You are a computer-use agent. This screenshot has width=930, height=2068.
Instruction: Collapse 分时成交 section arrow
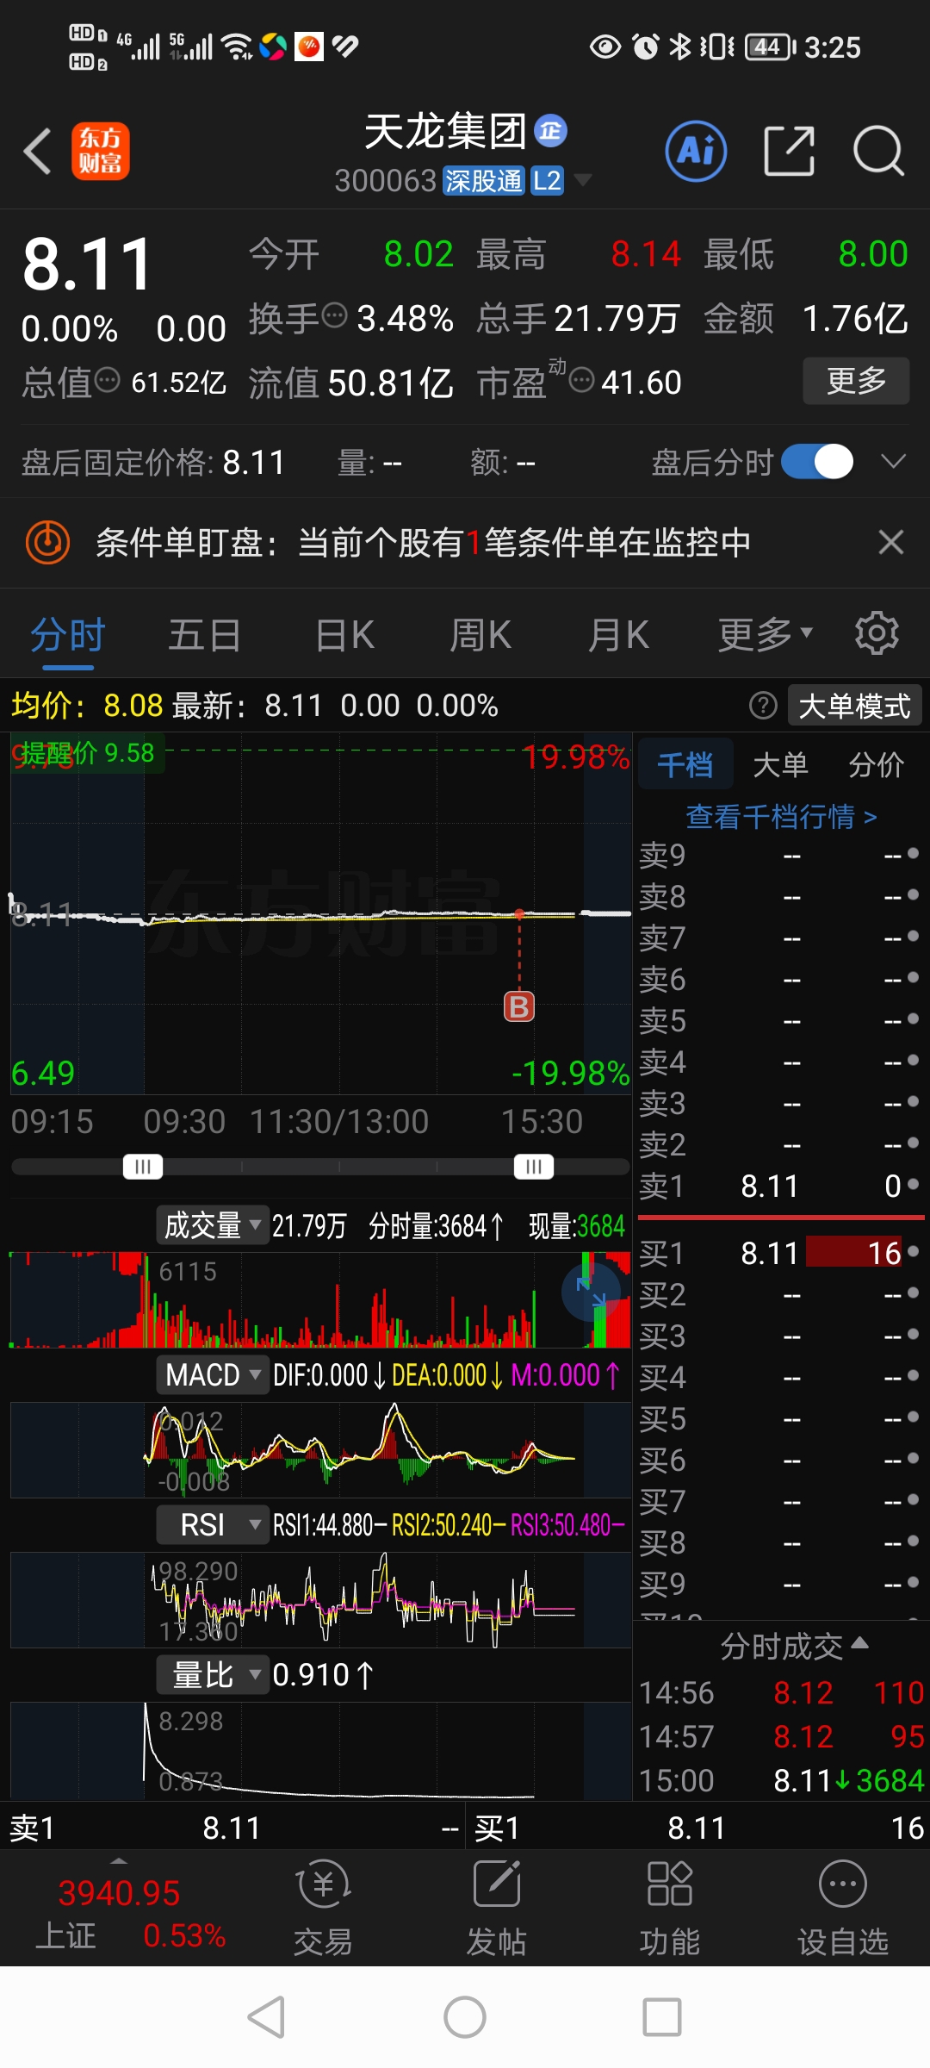tap(859, 1642)
